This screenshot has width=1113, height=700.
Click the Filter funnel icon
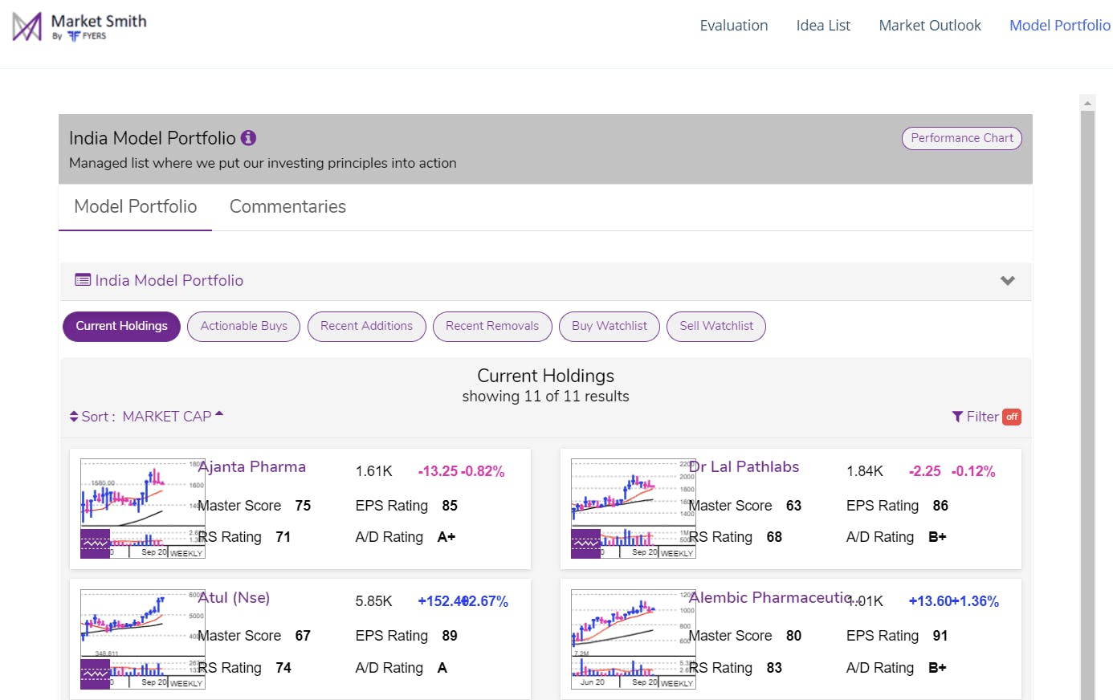[x=957, y=417]
